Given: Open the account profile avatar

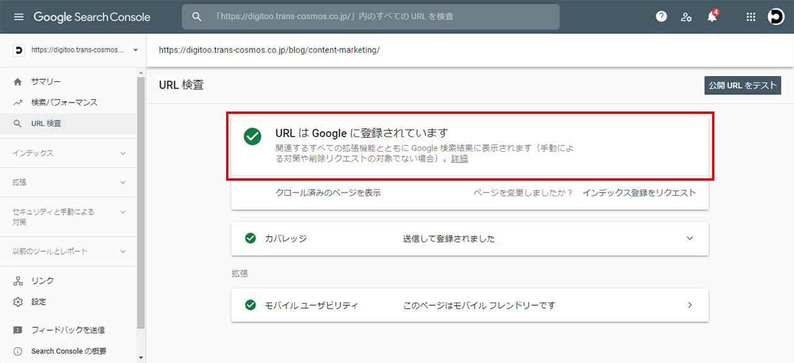Looking at the screenshot, I should (776, 17).
